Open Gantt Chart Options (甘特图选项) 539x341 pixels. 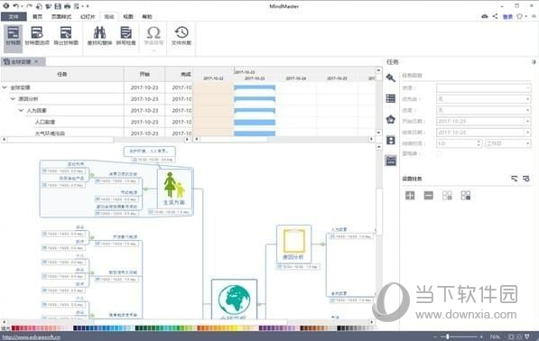[37, 36]
